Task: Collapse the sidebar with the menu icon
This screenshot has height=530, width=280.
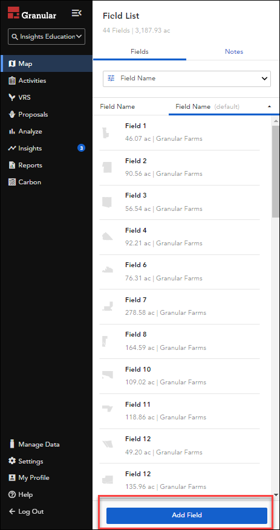Action: 76,13
